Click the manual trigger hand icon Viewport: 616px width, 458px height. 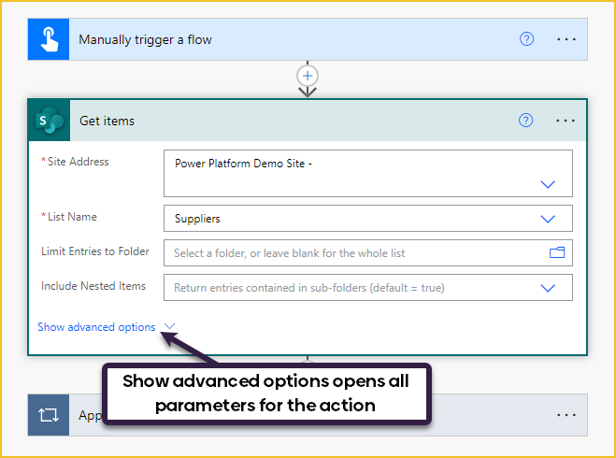[49, 39]
